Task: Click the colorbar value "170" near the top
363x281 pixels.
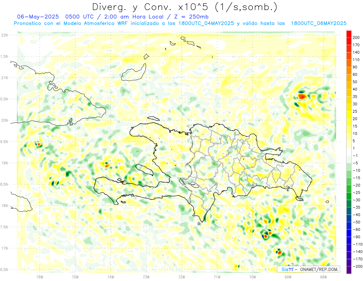Action: coord(357,45)
